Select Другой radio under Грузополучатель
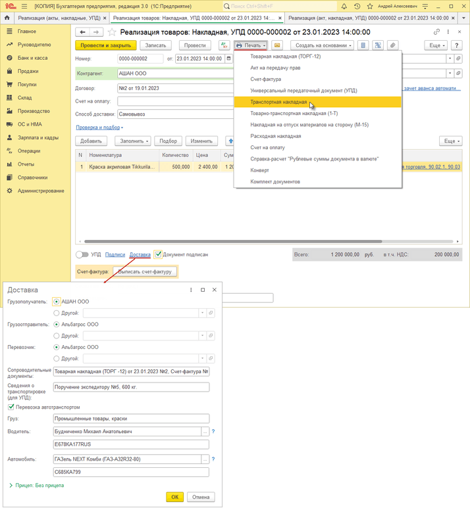The image size is (470, 508). 57,313
